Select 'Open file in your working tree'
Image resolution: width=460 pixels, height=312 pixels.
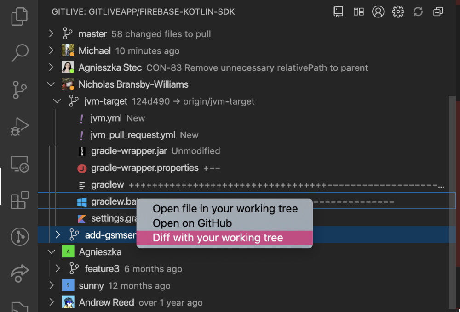point(225,209)
